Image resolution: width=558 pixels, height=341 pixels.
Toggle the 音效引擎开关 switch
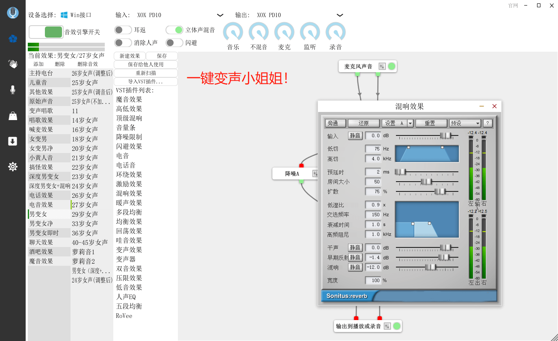coord(46,32)
